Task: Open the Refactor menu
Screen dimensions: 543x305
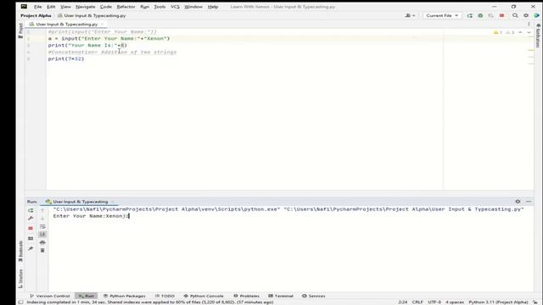Action: click(x=126, y=7)
